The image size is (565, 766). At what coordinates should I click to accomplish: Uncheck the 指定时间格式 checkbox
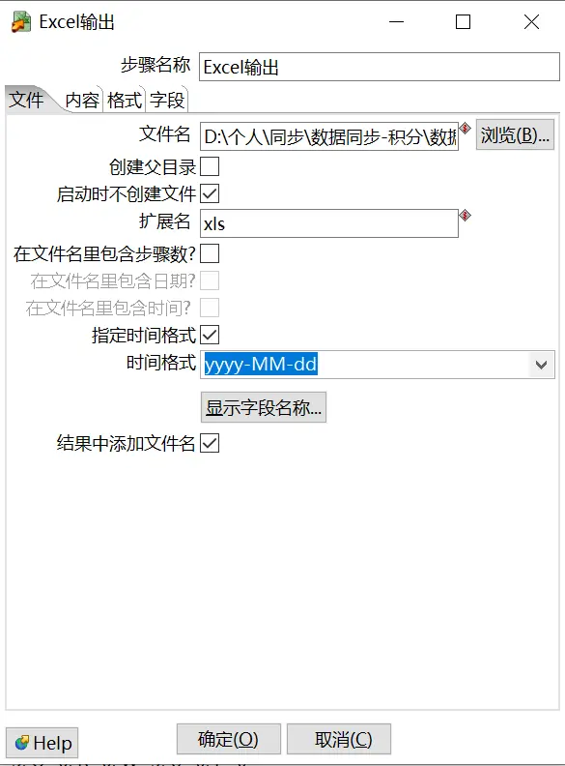[210, 335]
